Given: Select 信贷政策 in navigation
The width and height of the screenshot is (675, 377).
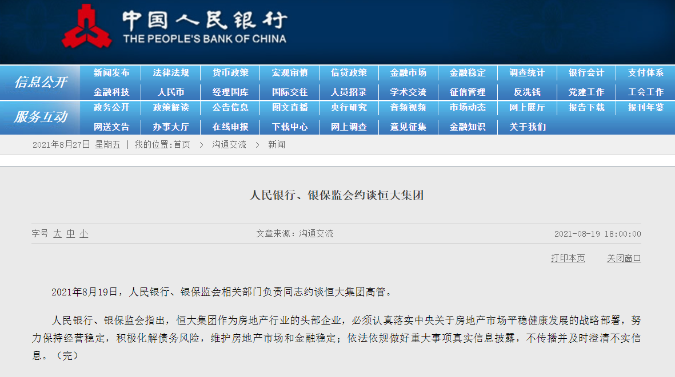Looking at the screenshot, I should (349, 72).
